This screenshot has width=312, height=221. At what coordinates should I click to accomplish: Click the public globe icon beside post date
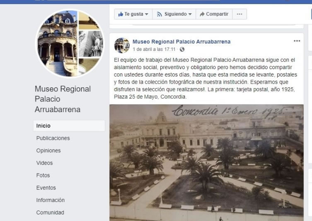[x=182, y=49]
